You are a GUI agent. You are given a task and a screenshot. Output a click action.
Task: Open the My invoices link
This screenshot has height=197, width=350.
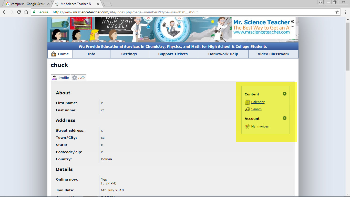coord(260,126)
